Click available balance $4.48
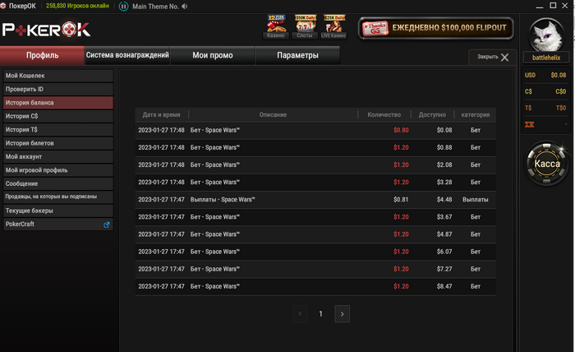Image resolution: width=575 pixels, height=352 pixels. click(444, 200)
